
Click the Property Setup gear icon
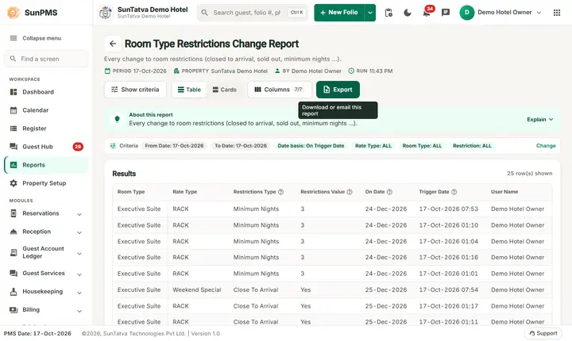pyautogui.click(x=14, y=183)
